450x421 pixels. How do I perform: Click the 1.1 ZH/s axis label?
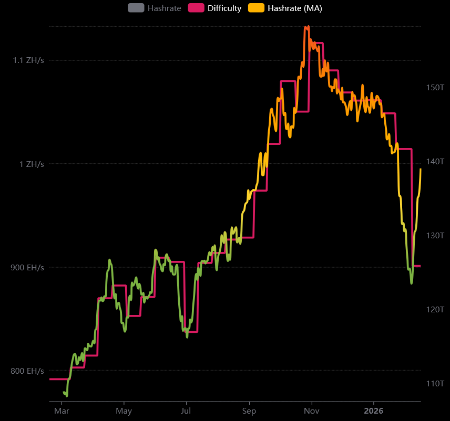coord(28,60)
